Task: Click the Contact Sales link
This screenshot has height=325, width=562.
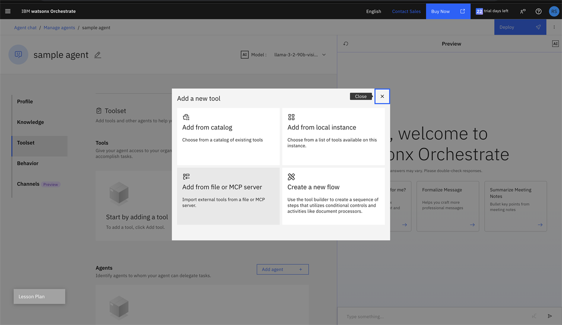Action: (407, 11)
